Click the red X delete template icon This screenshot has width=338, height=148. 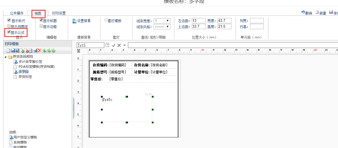pyautogui.click(x=40, y=51)
